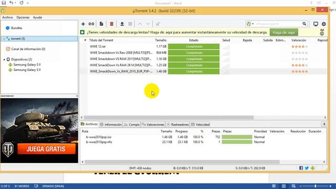336x189 pixels.
Task: Open the Opciones menu
Action: tap(23, 17)
